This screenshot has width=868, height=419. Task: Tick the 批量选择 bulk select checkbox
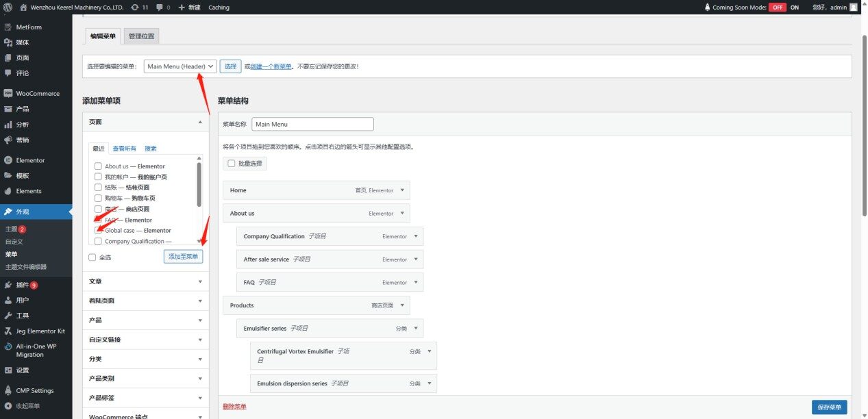click(x=232, y=164)
